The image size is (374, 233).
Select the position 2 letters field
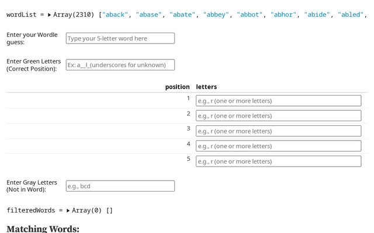click(279, 116)
